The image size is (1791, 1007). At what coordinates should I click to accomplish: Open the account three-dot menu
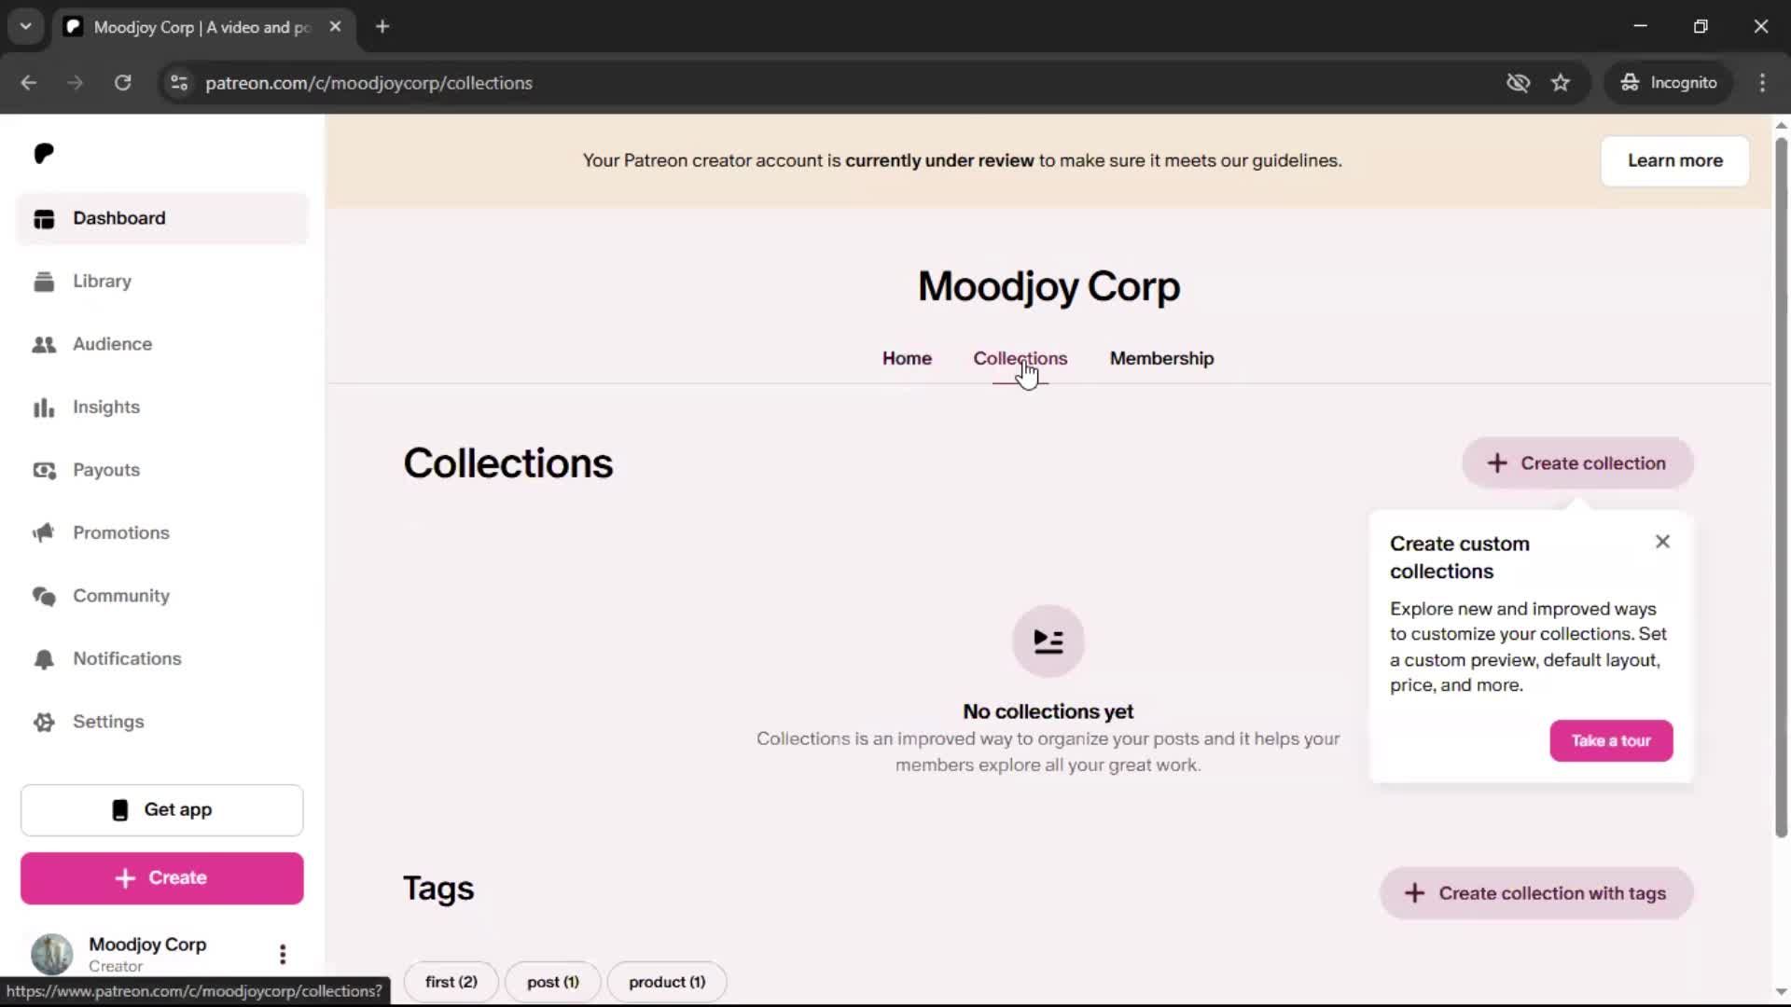[x=283, y=954]
